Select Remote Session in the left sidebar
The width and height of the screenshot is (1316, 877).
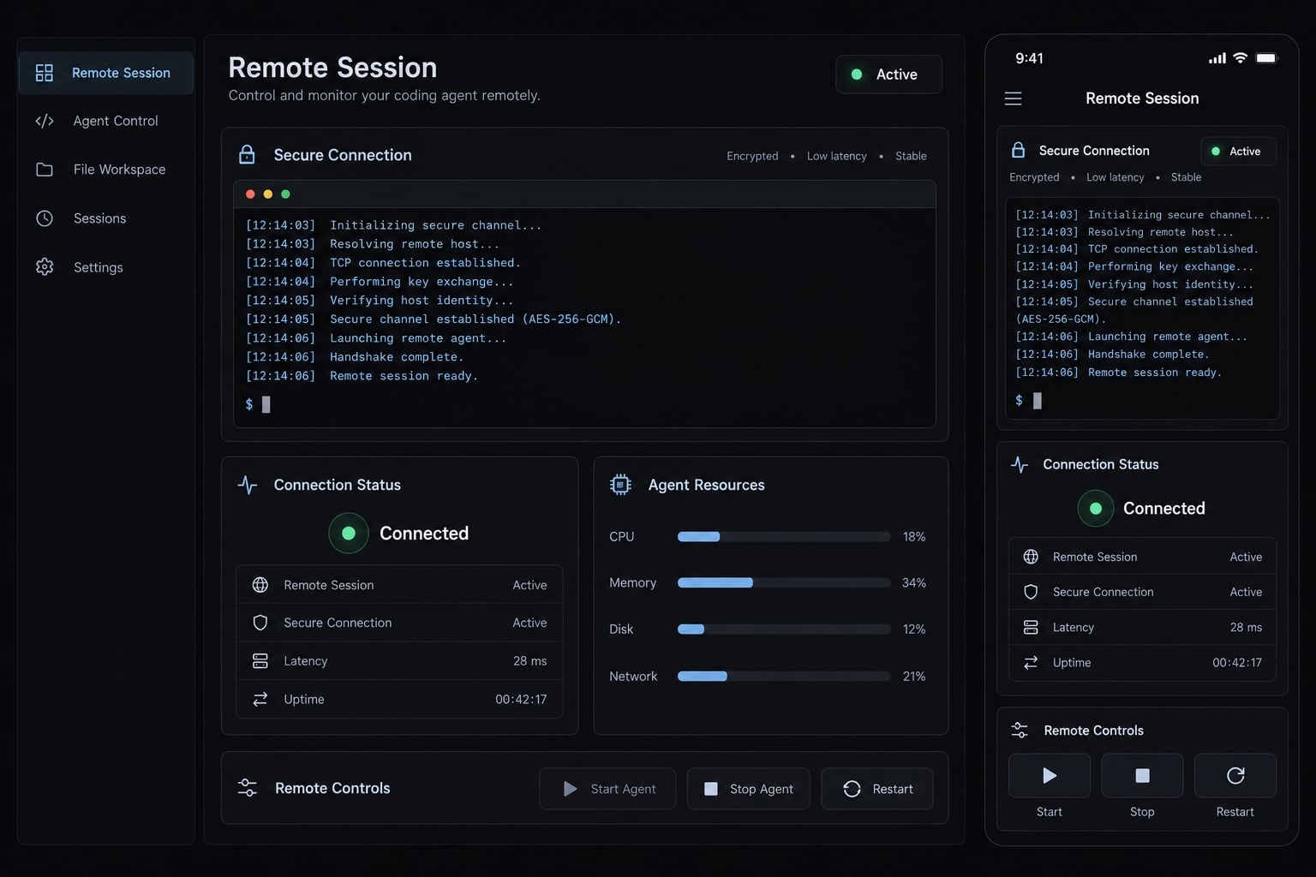[x=106, y=73]
